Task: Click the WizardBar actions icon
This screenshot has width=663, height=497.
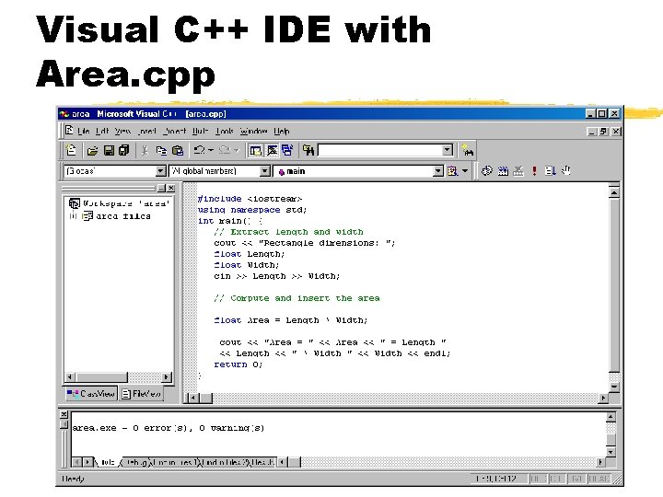Action: click(x=452, y=171)
